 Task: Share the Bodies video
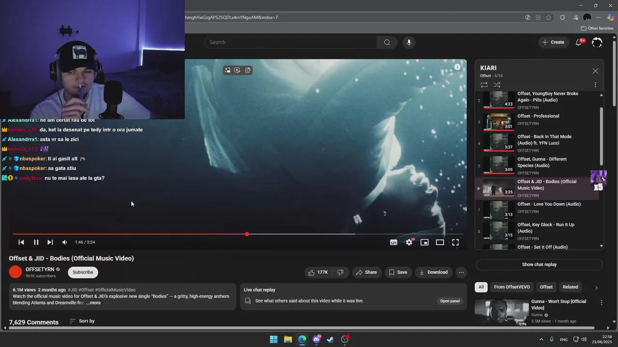click(x=366, y=272)
